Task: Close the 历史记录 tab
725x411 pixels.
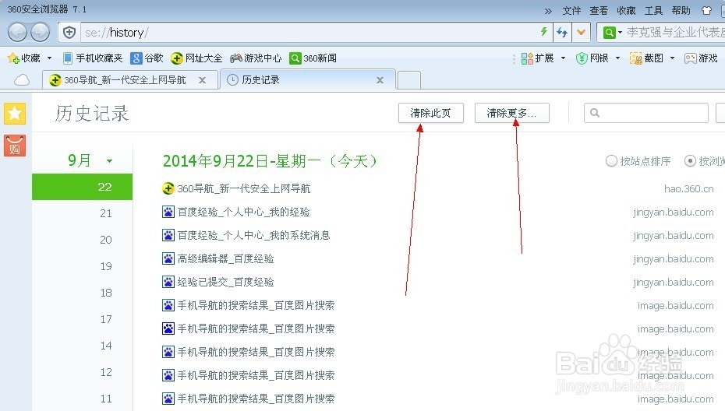Action: click(x=380, y=80)
